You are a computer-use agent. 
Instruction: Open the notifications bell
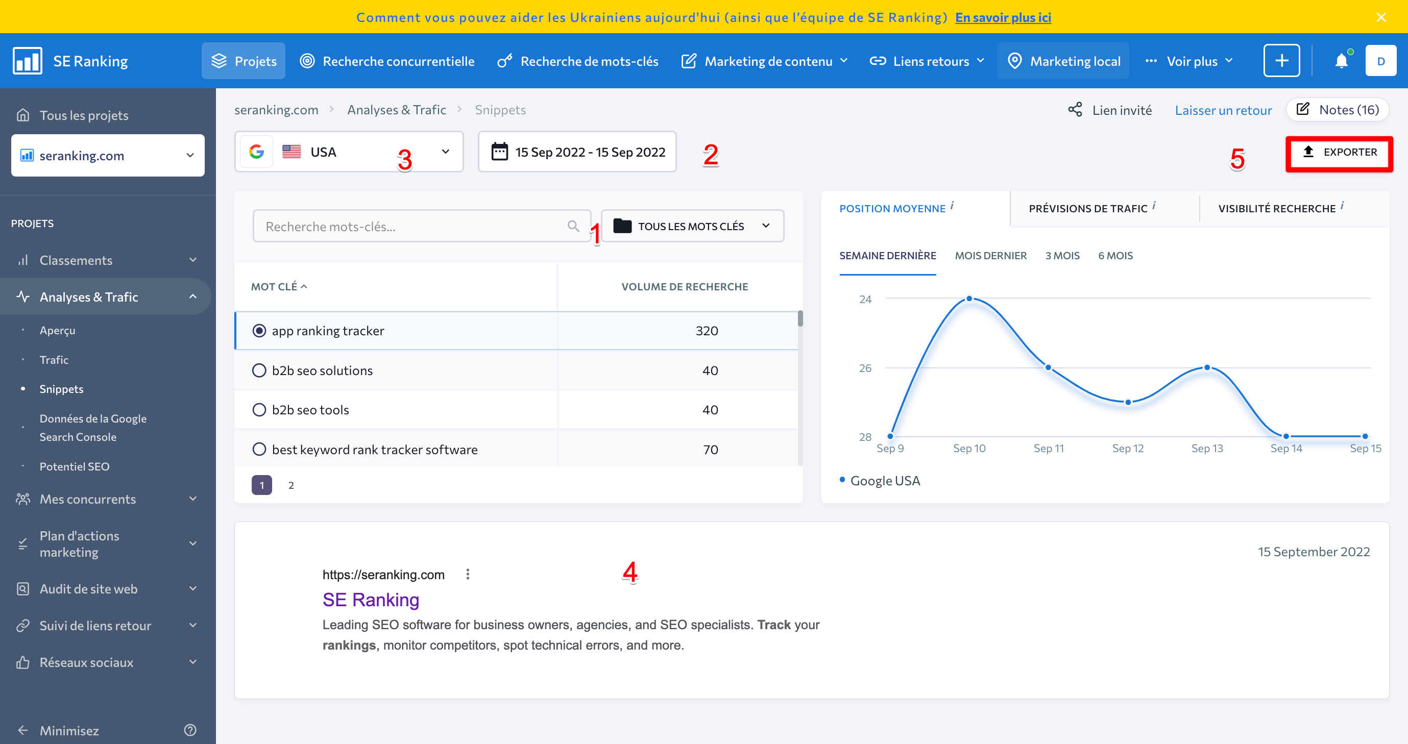[x=1341, y=61]
